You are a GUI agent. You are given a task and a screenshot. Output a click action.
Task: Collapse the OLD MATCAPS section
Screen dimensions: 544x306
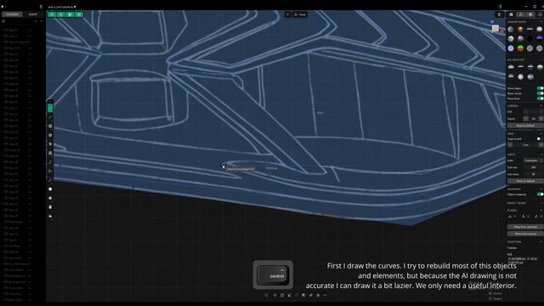(x=541, y=60)
